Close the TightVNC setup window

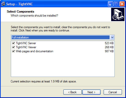click(x=122, y=4)
